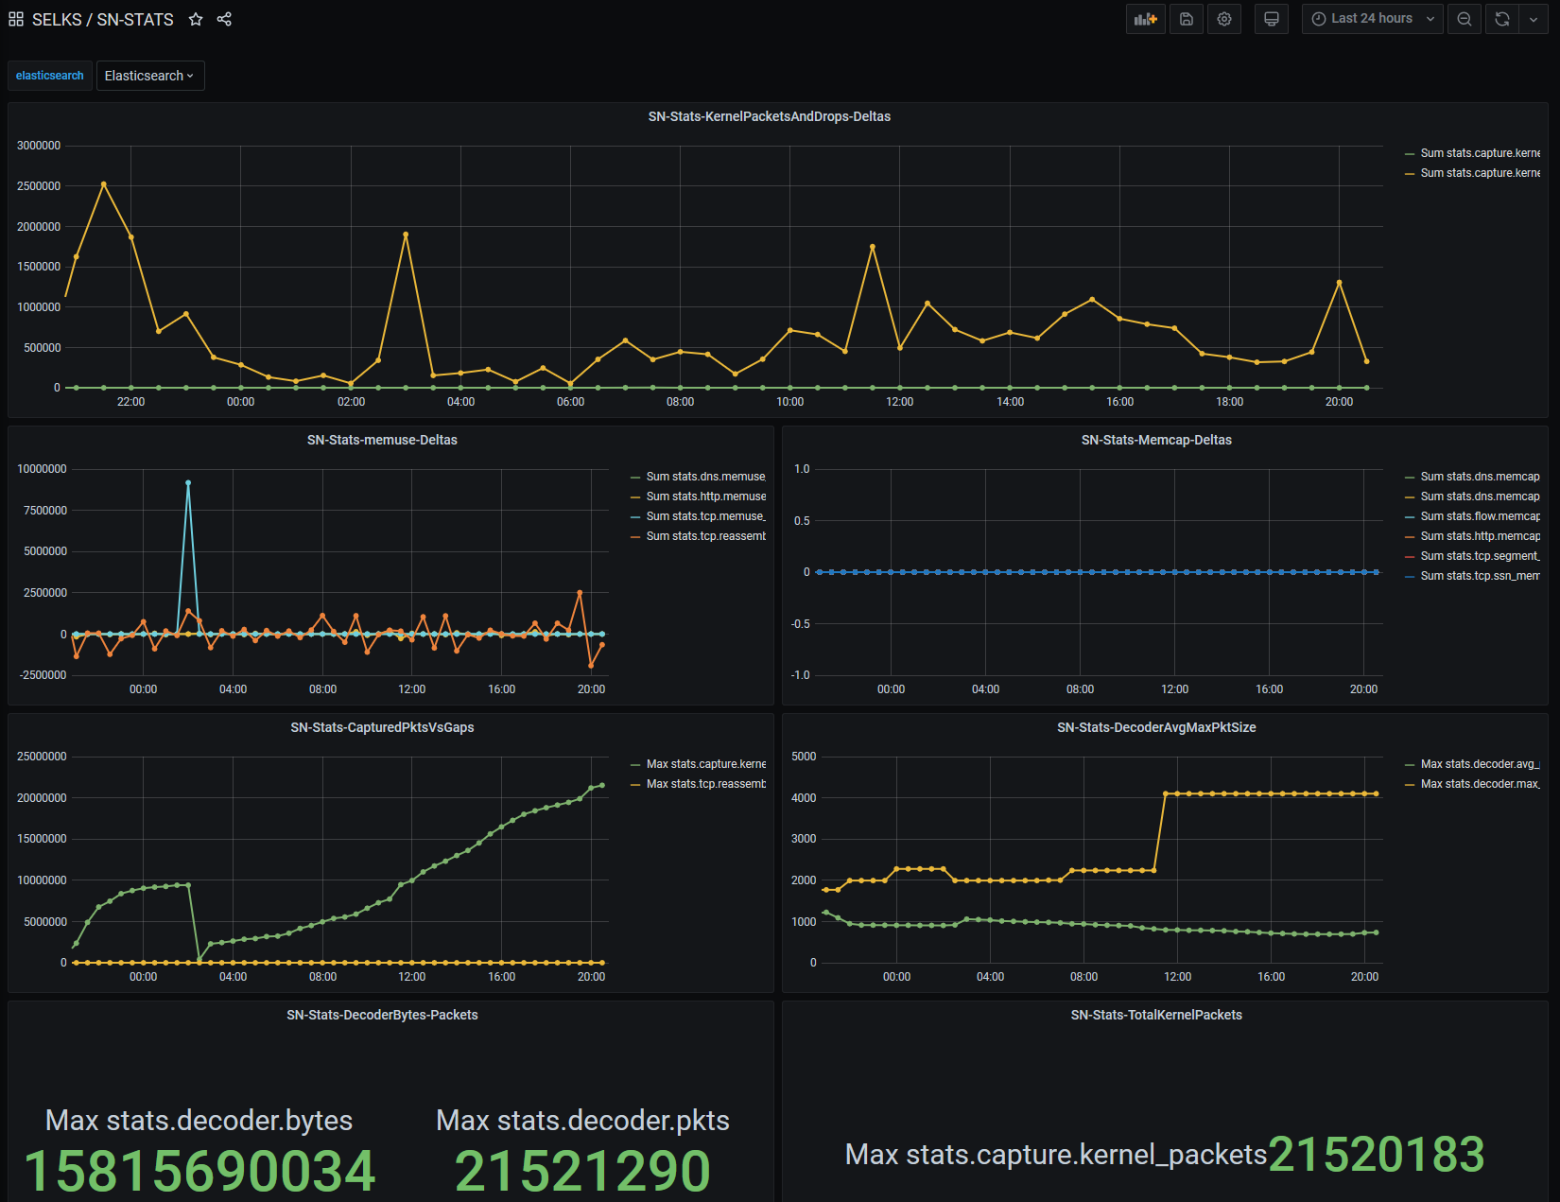Refresh the dashboard with the refresh icon
1560x1202 pixels.
point(1502,19)
